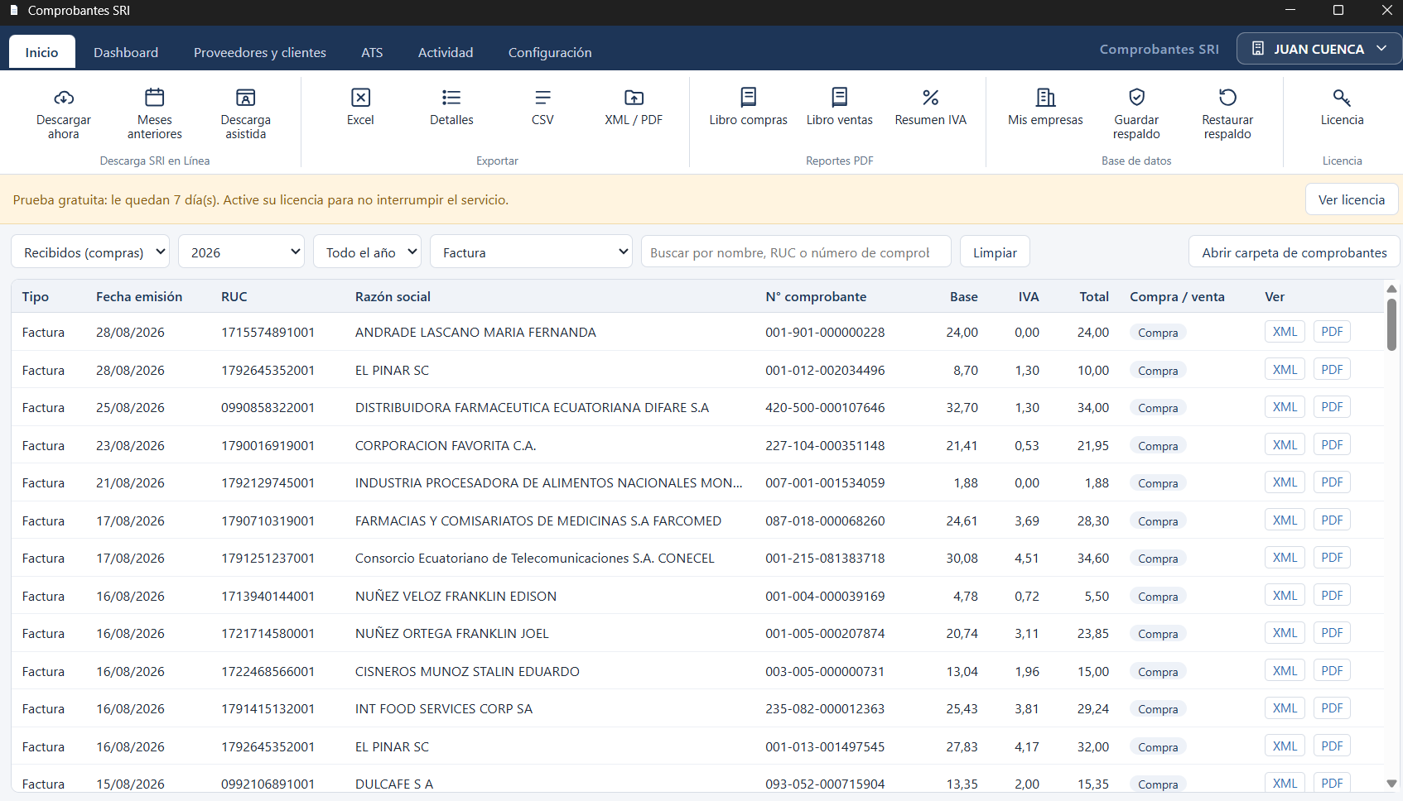This screenshot has width=1403, height=801.
Task: Open Mis empresas
Action: (x=1045, y=107)
